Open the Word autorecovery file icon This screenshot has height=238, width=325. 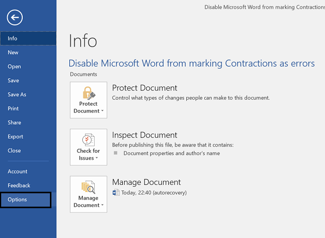point(116,193)
